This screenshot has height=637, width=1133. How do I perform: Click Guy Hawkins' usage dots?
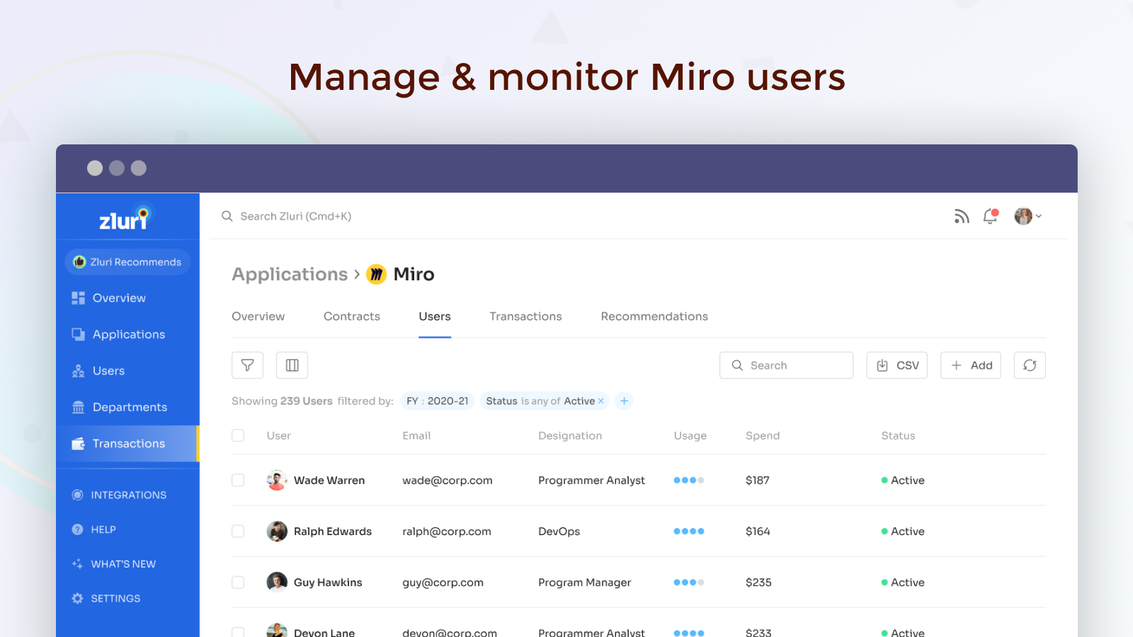pyautogui.click(x=689, y=582)
